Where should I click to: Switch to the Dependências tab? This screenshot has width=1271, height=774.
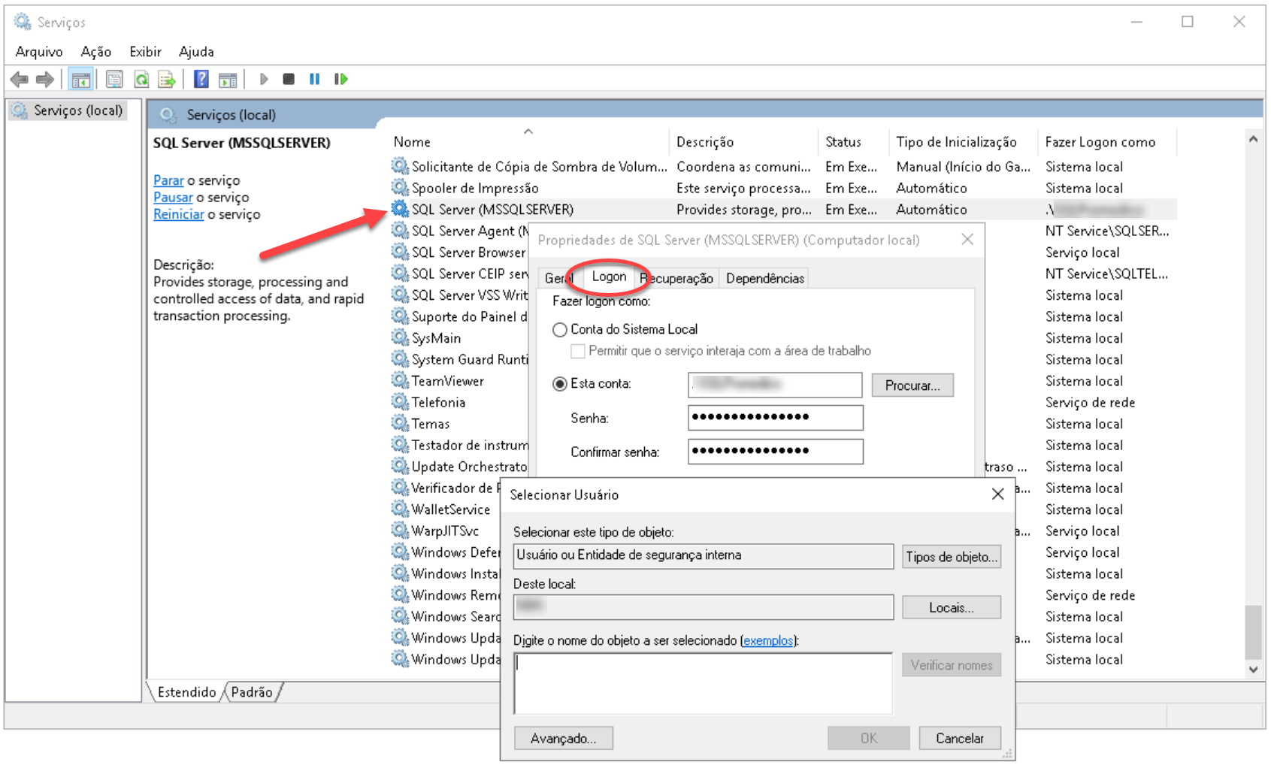(764, 279)
